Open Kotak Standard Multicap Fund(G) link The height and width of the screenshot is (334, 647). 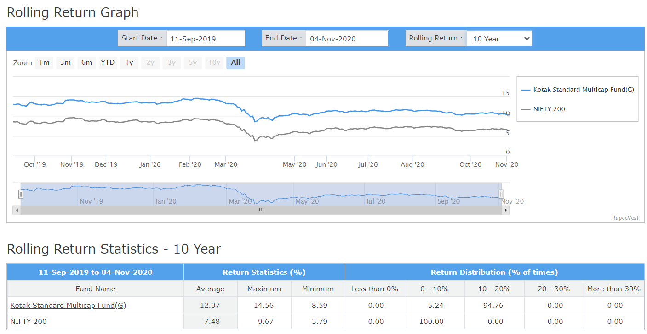68,305
